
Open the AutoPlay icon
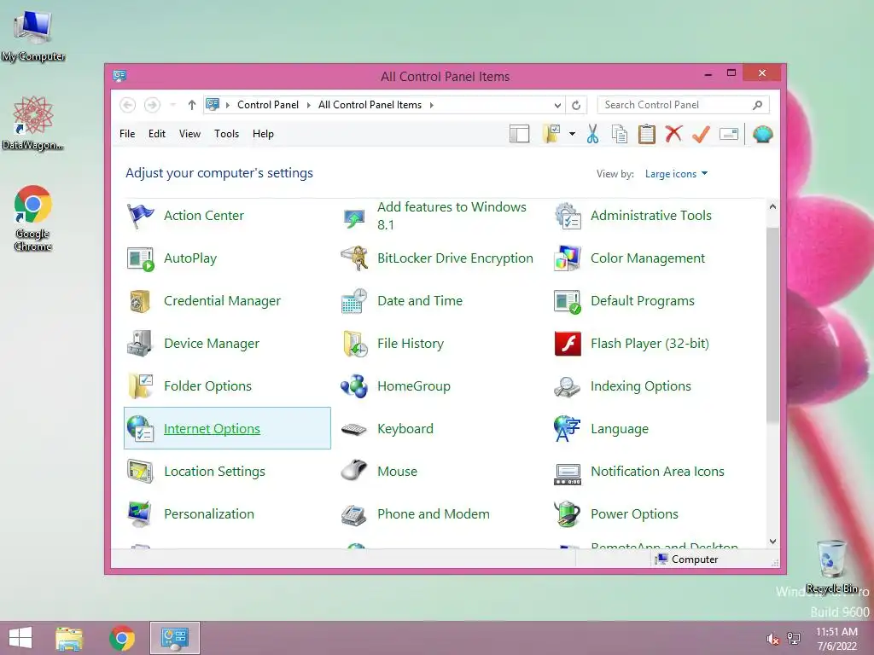point(140,258)
